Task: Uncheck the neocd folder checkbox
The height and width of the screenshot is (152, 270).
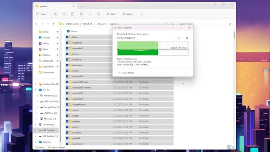Action: [67, 110]
